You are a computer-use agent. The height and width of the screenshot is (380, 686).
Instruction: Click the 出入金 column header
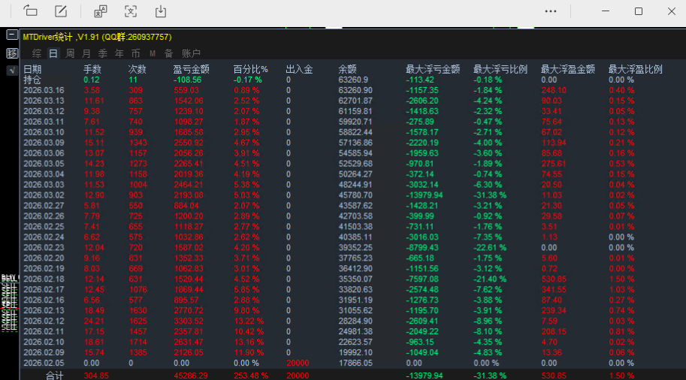click(x=299, y=69)
